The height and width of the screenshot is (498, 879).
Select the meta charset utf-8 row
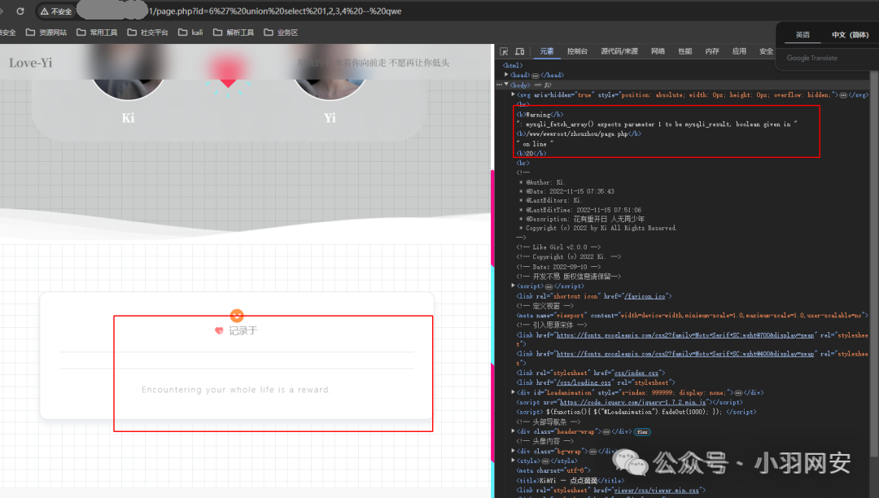point(553,470)
